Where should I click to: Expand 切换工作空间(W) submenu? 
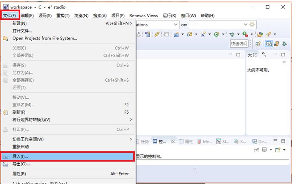68,139
